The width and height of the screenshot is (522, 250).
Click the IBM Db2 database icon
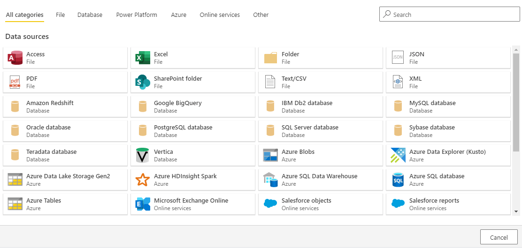pyautogui.click(x=270, y=106)
